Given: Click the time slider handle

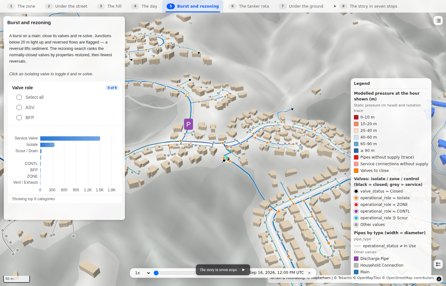Looking at the screenshot, I should [x=156, y=273].
